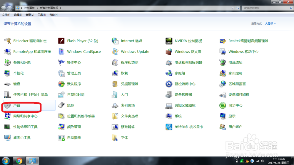294x165 pixels.
Task: Open the Windows Start button
Action: click(x=6, y=161)
